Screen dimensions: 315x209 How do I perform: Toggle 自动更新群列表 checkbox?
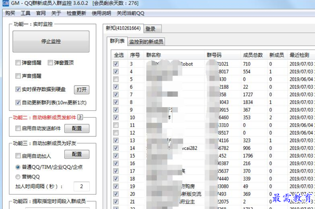coord(18,103)
